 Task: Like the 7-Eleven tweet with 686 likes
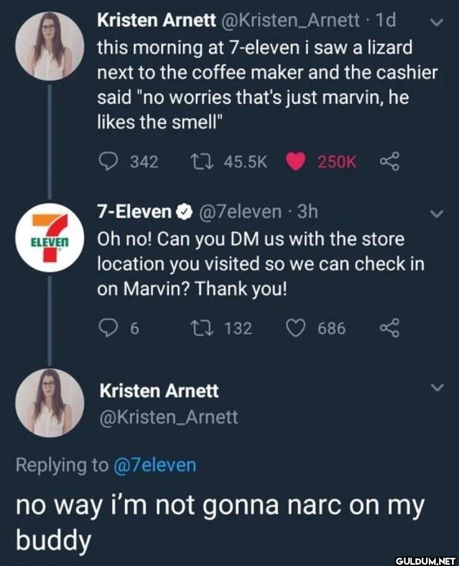296,328
